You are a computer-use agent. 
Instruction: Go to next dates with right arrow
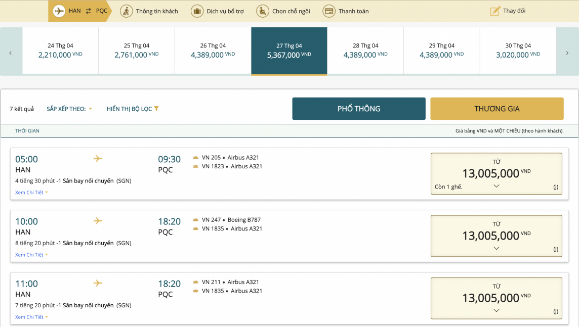(x=567, y=53)
